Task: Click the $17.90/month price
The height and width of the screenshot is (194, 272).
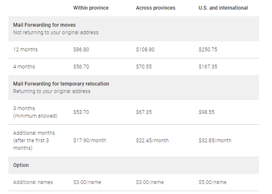Action: (x=89, y=141)
